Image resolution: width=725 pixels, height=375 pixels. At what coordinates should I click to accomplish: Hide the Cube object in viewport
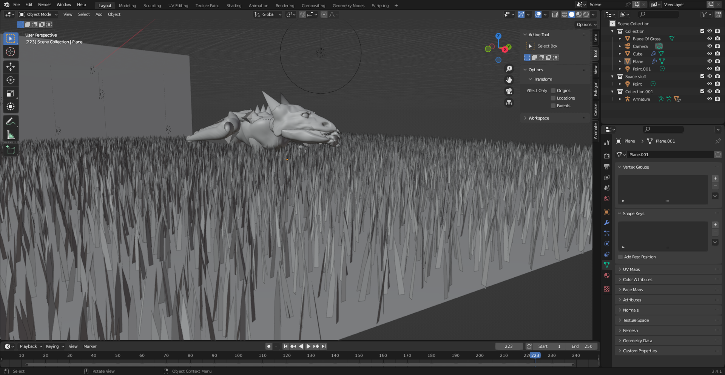[710, 54]
